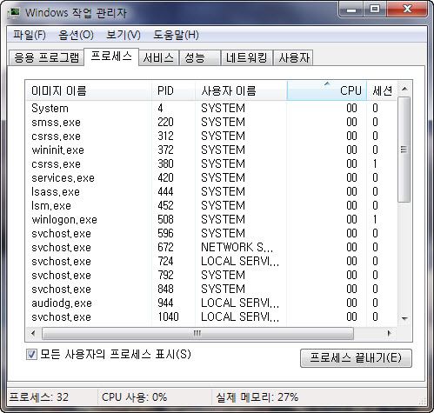
Task: Open the 도움말(H) menu
Action: tap(176, 35)
